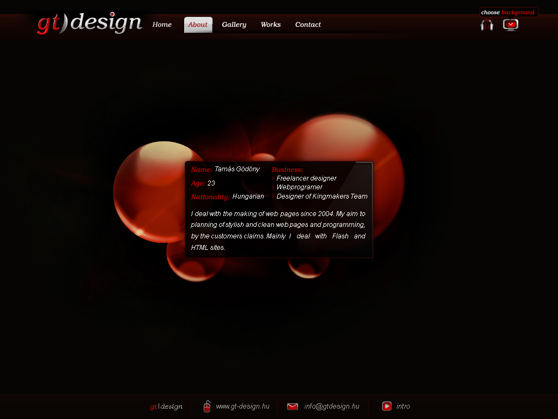Click the HTML sites. text line
Viewport: 558px width, 419px height.
point(208,247)
